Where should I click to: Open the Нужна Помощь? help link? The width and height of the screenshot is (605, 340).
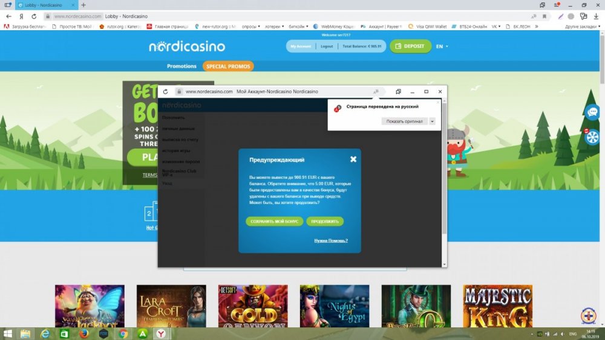click(331, 240)
